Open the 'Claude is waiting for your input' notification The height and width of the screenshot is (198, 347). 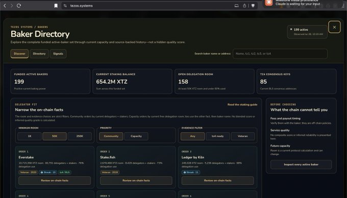pos(298,4)
